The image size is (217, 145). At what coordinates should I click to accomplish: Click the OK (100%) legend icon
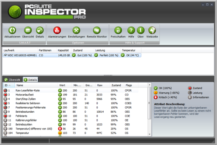(x=156, y=88)
